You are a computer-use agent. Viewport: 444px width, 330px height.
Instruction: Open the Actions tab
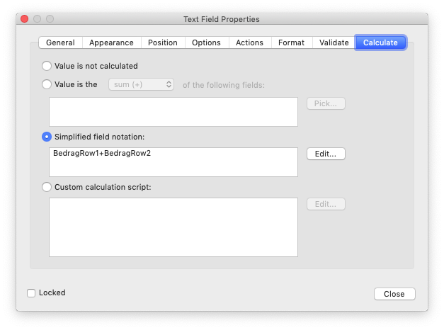249,42
